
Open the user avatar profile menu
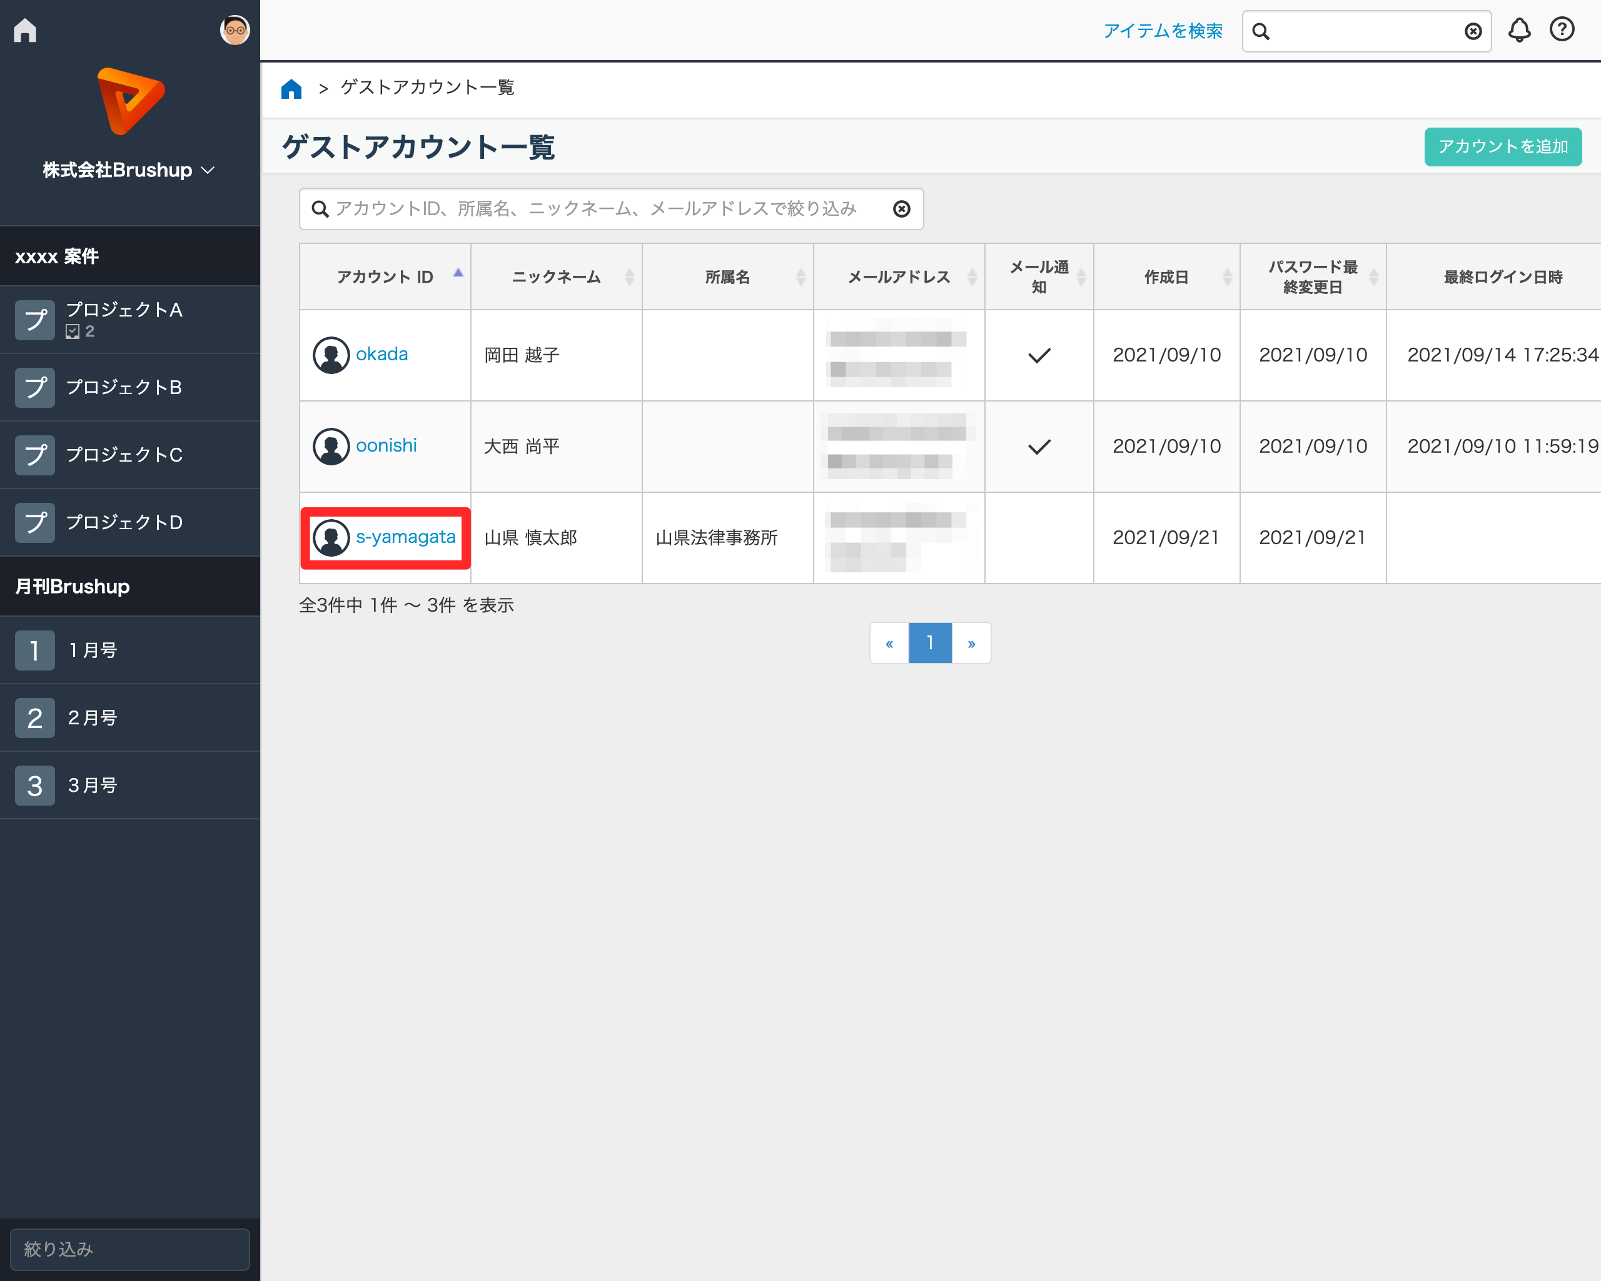tap(235, 31)
